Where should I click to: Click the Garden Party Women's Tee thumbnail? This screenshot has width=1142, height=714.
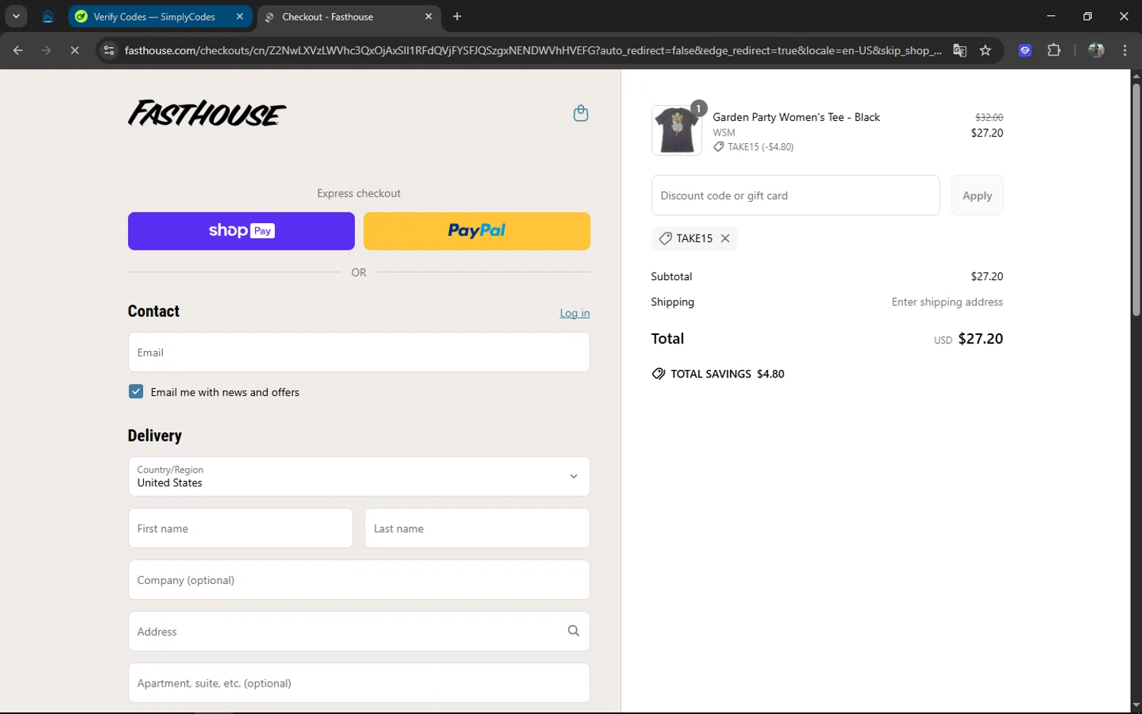pos(677,131)
